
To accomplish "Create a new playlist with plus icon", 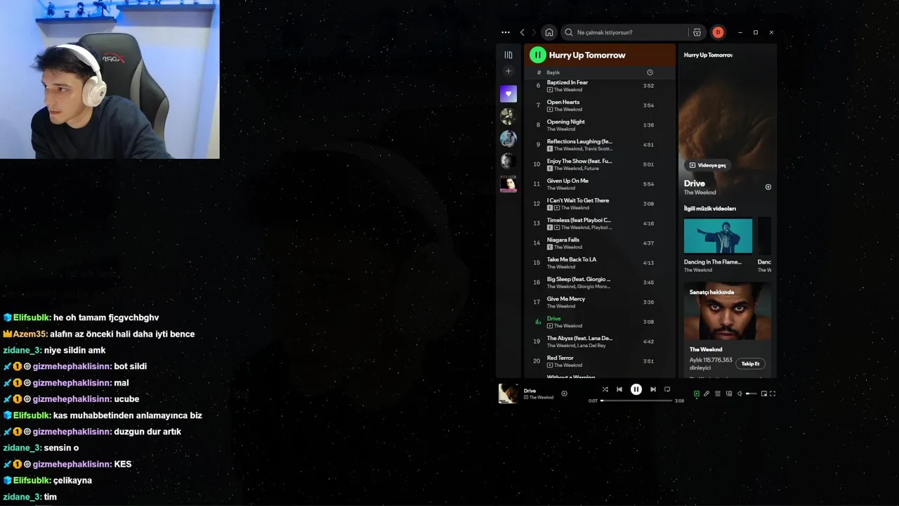I will pos(508,71).
